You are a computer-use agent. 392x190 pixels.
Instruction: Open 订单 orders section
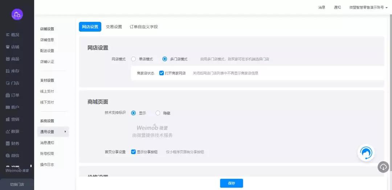click(12, 95)
